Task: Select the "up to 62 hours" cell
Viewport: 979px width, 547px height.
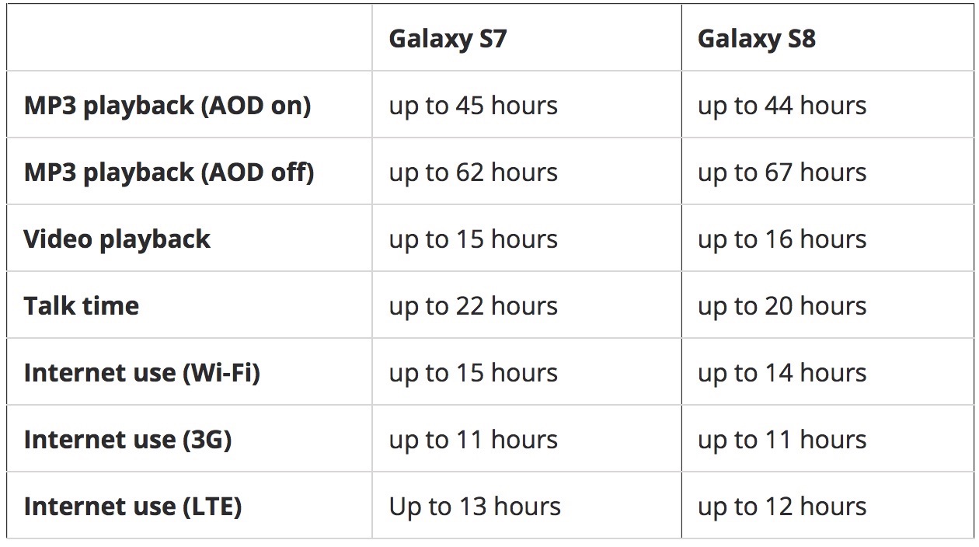Action: 473,172
